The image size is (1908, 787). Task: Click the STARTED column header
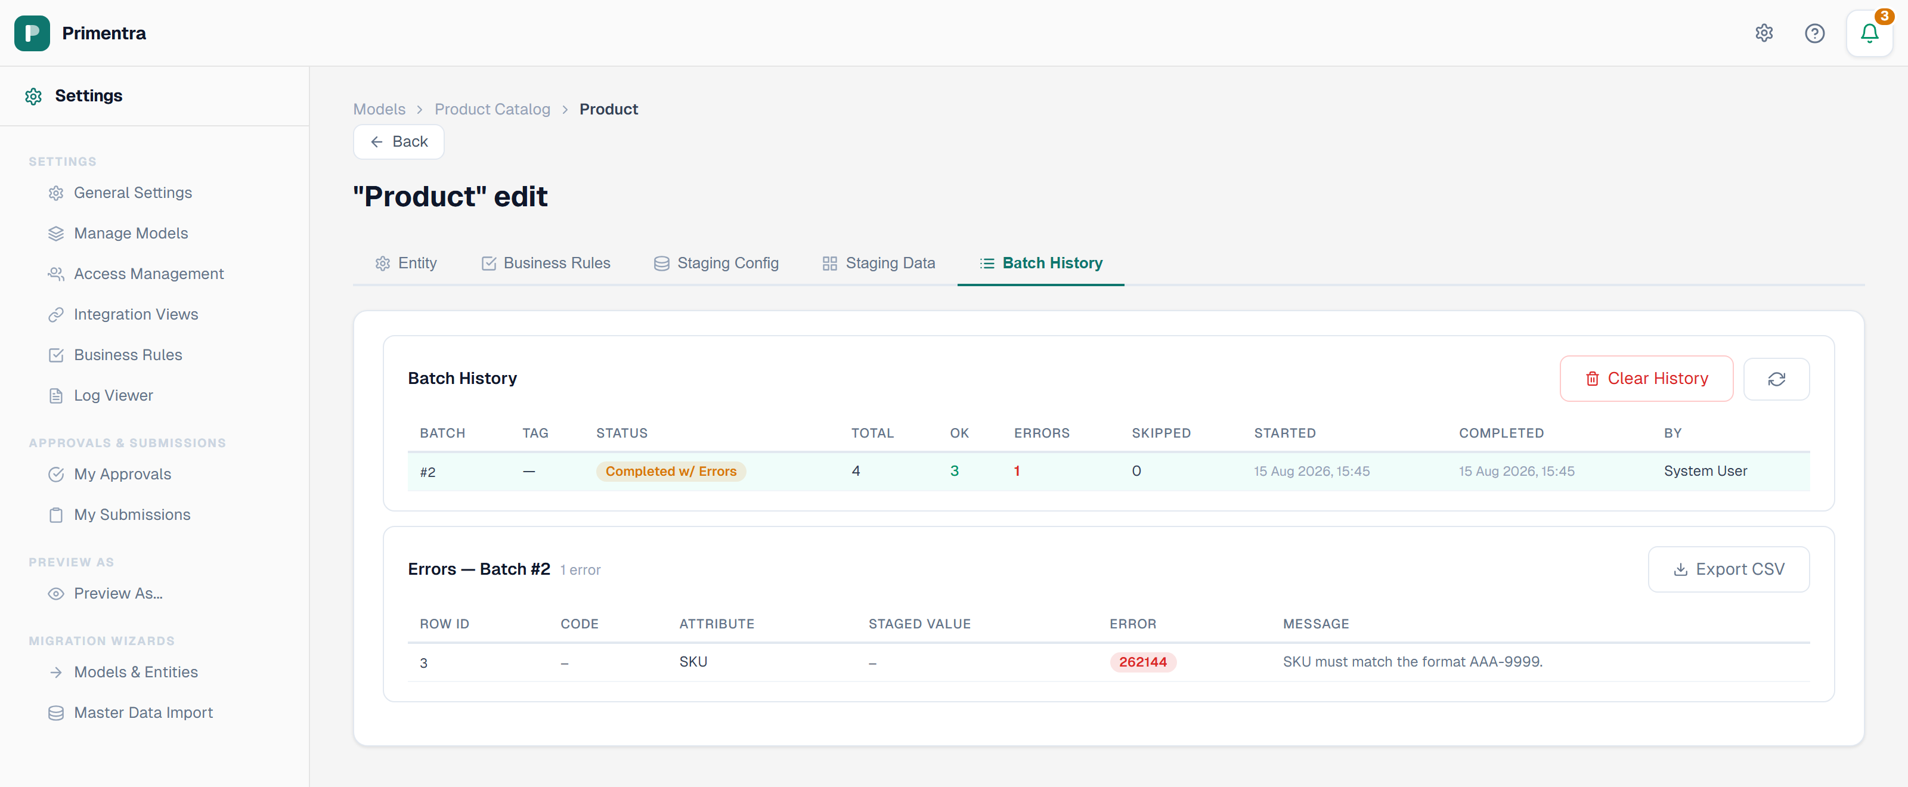(1284, 433)
